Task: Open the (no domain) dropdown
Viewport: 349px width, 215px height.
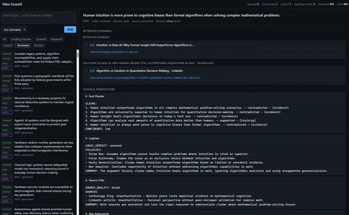Action: (x=15, y=29)
